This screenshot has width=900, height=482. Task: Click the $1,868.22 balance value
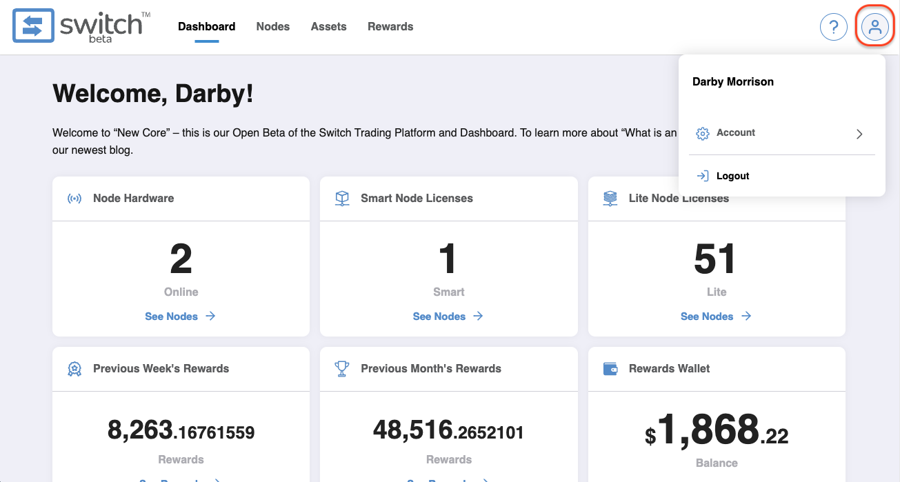tap(717, 430)
